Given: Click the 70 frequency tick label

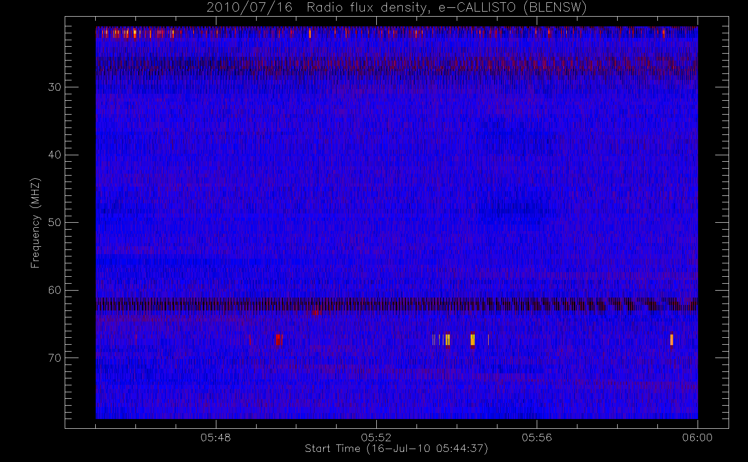Looking at the screenshot, I should pos(55,358).
